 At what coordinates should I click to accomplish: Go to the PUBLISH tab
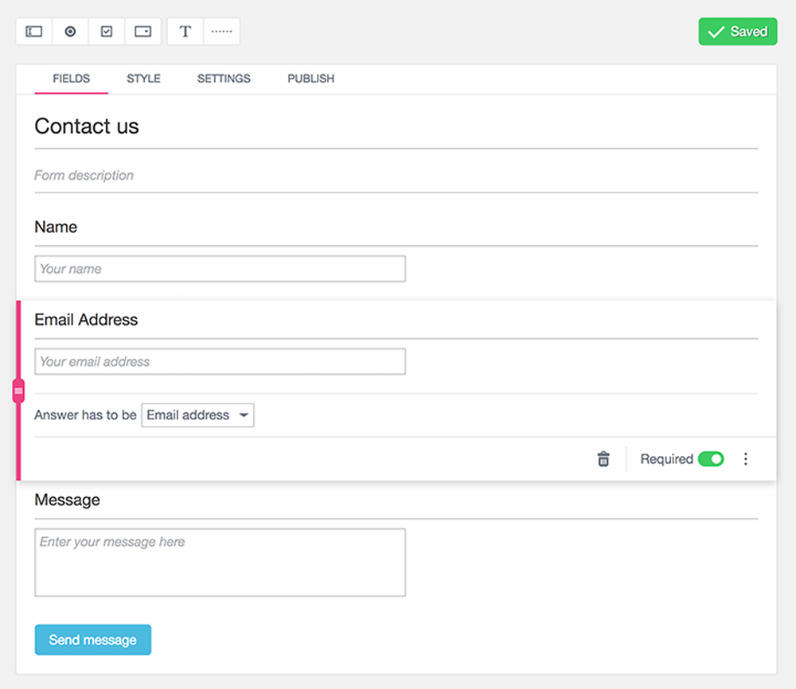(x=310, y=79)
